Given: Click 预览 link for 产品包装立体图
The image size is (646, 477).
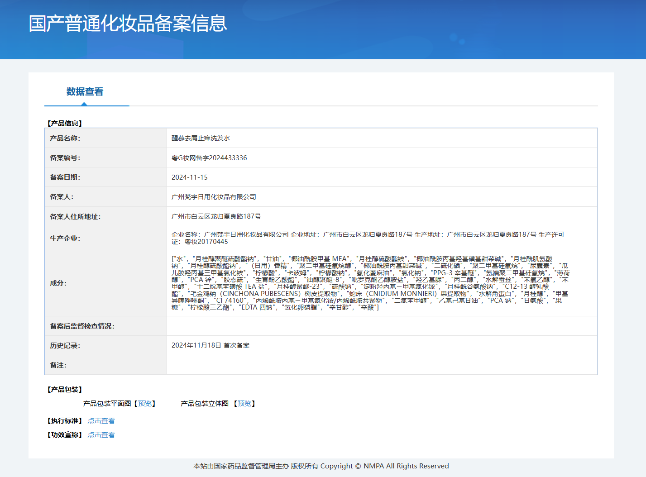Looking at the screenshot, I should pos(244,404).
